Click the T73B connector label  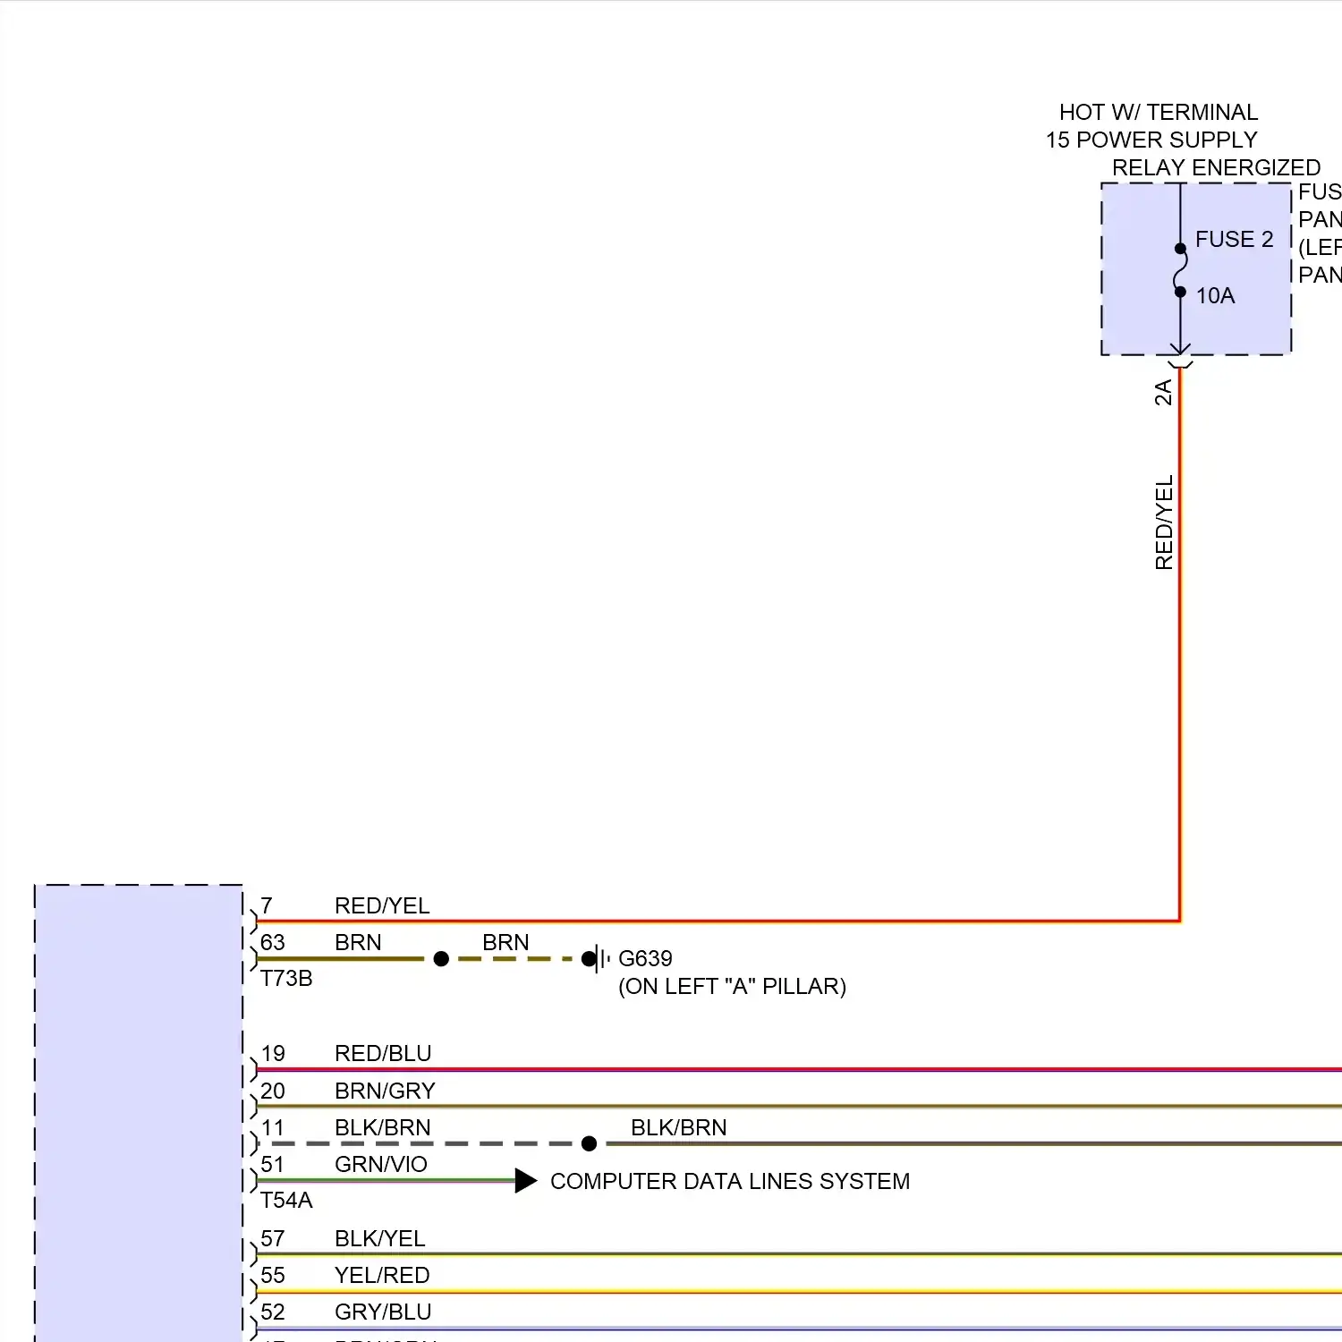pos(286,979)
